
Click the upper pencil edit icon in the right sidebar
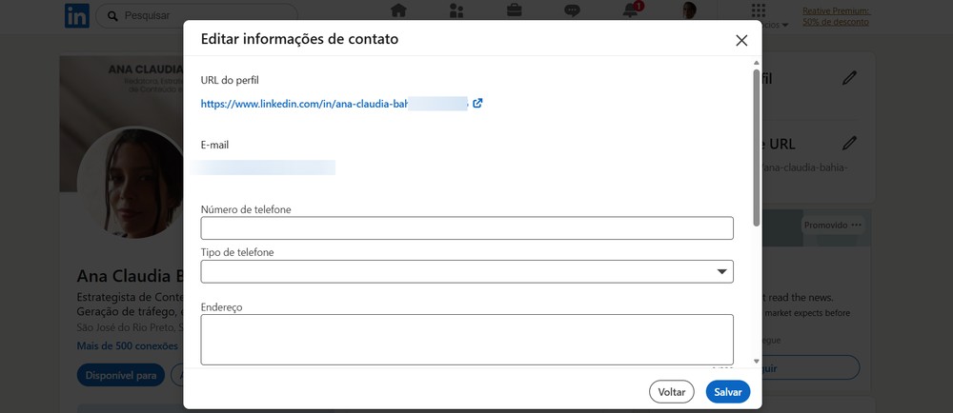coord(849,78)
